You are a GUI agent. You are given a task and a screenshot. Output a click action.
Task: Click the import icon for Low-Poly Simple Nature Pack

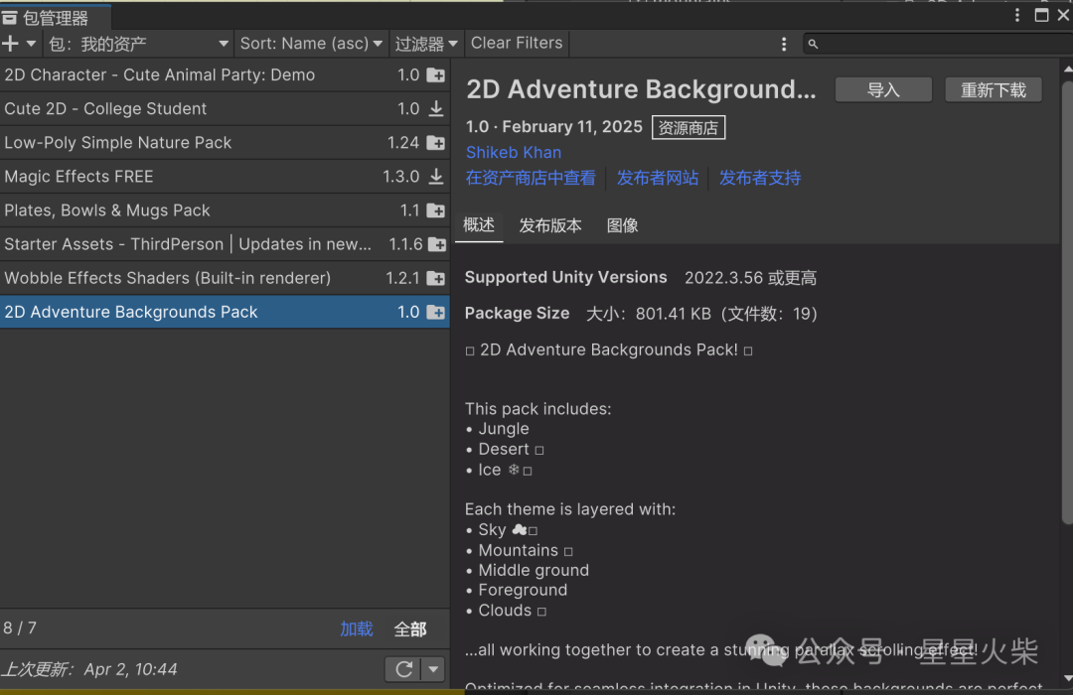click(436, 143)
